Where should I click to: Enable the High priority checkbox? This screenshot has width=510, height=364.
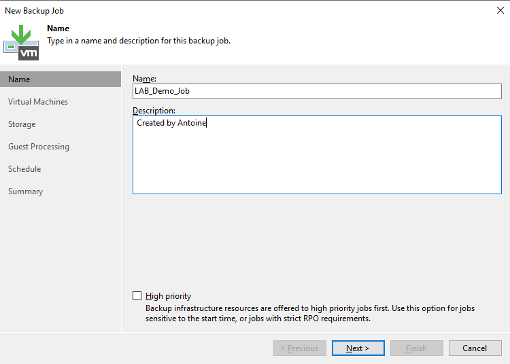137,296
